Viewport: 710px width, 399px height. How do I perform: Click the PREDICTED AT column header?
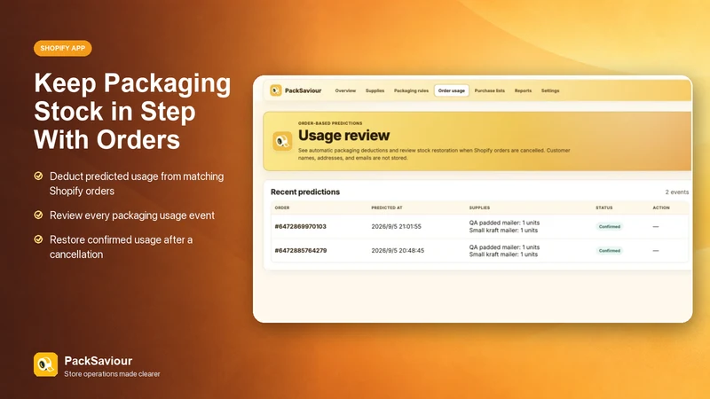pos(387,207)
